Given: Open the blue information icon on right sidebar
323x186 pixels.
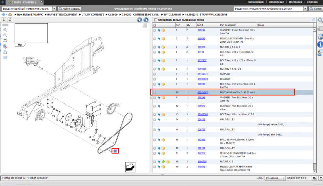Looking at the screenshot, I should (320, 44).
